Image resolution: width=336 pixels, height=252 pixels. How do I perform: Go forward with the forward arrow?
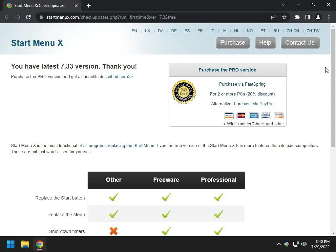point(18,17)
